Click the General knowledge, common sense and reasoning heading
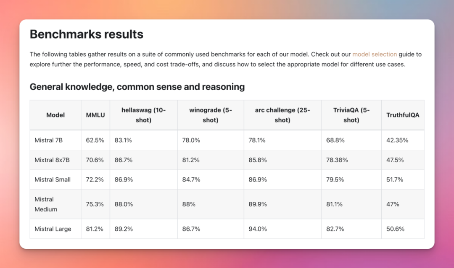454x268 pixels. [x=137, y=87]
